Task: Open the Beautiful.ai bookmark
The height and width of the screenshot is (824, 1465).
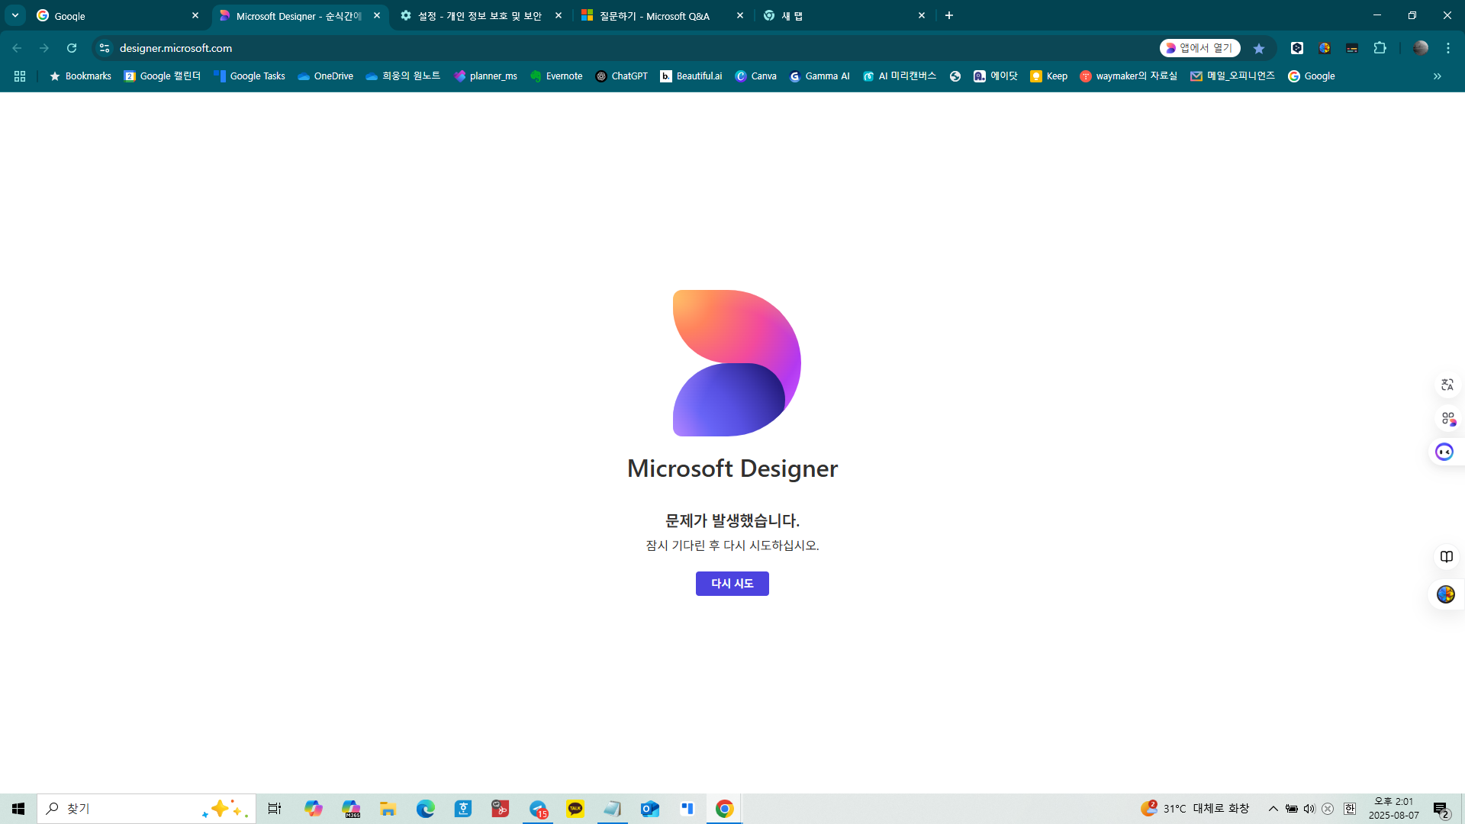Action: click(691, 76)
